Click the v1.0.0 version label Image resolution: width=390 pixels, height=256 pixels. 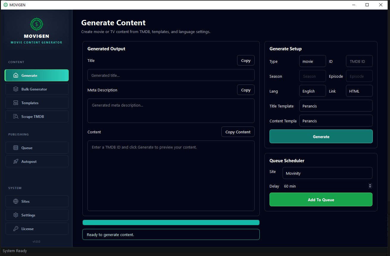coord(36,241)
